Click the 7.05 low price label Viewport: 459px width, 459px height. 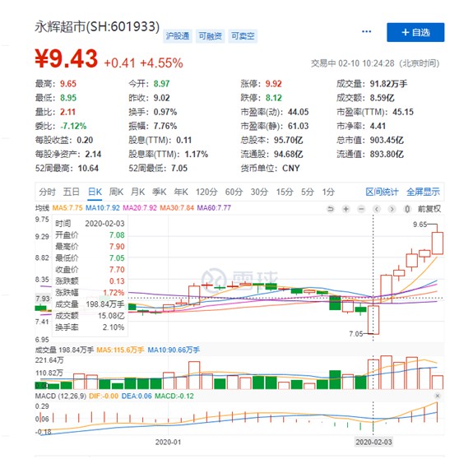point(356,334)
